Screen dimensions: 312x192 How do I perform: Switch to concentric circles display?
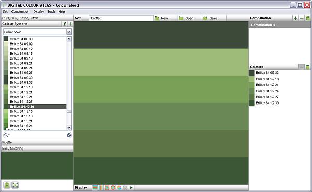coord(113,187)
